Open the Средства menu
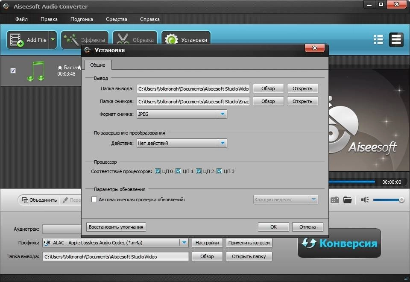Viewport: 410px width, 282px height. pyautogui.click(x=116, y=19)
